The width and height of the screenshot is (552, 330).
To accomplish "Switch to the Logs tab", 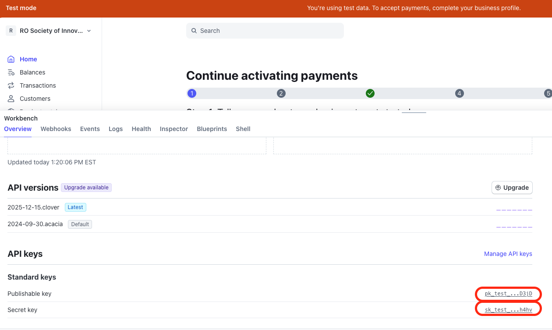I will 116,129.
